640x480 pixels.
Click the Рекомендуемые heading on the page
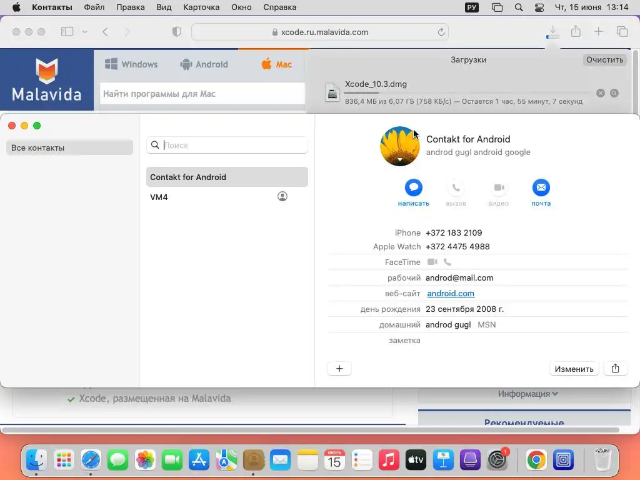[x=524, y=422]
